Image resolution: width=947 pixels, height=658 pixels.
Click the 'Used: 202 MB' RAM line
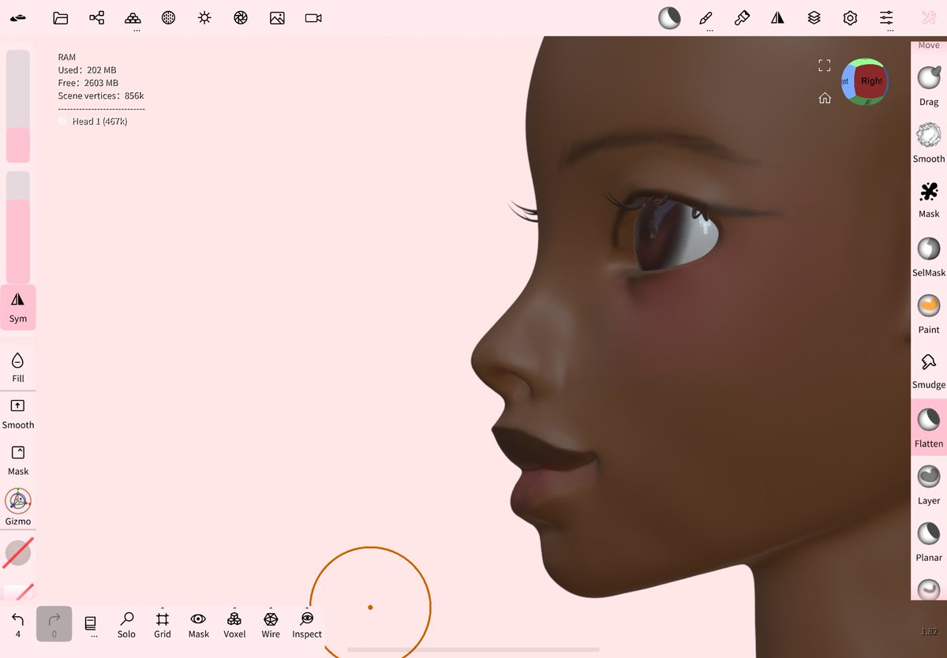[87, 70]
